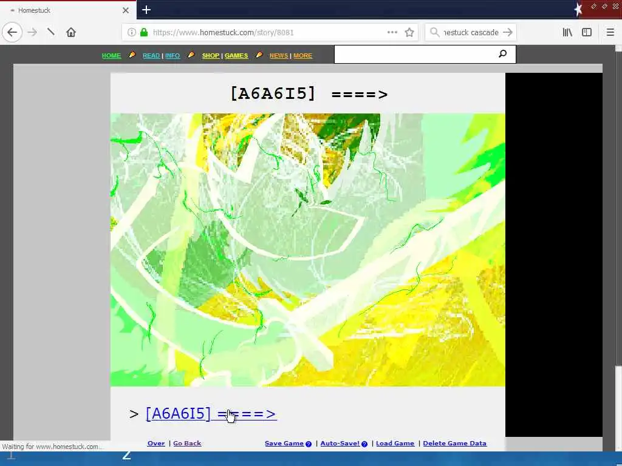Click the Auto-Save help question mark
The image size is (622, 466).
364,444
